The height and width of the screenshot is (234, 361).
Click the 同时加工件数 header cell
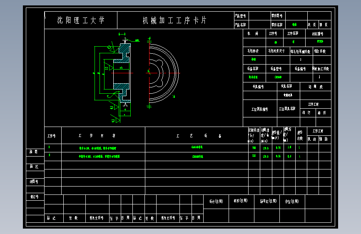click(x=321, y=69)
